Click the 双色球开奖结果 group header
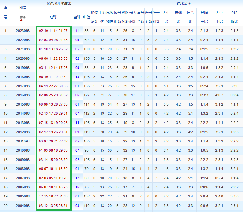 pos(59,3)
